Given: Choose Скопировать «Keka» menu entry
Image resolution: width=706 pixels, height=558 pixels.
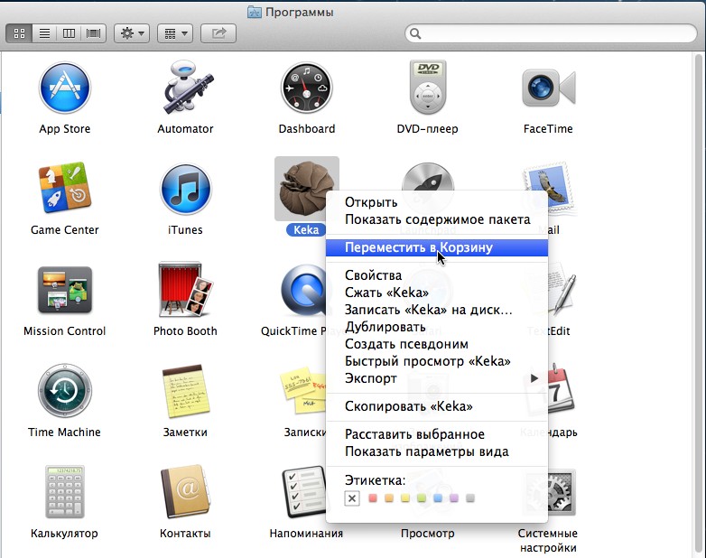Looking at the screenshot, I should pos(437,406).
